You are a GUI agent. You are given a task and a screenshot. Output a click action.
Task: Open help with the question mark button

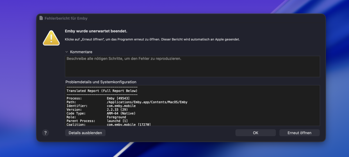click(x=45, y=133)
